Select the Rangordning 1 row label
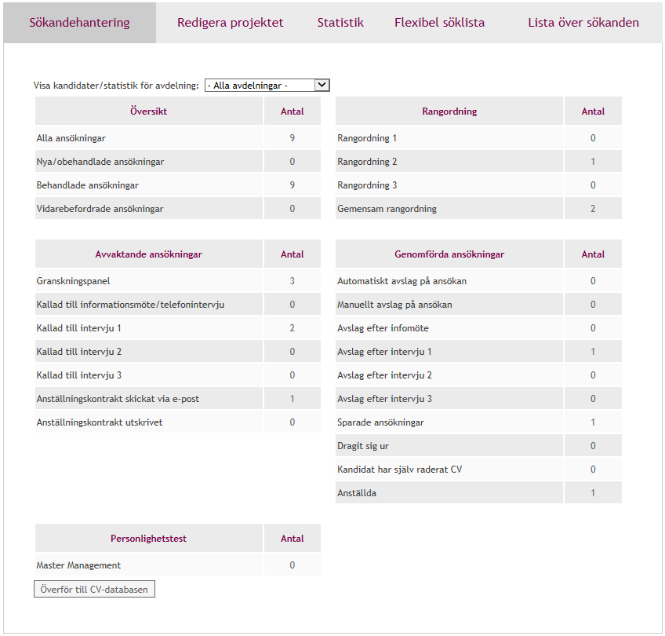This screenshot has height=636, width=665. click(367, 138)
